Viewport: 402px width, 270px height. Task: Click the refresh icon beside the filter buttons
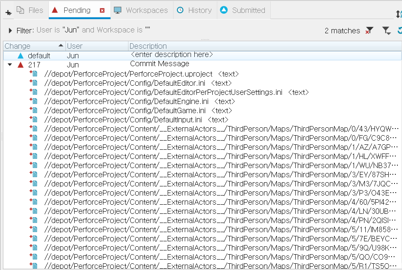pos(399,30)
